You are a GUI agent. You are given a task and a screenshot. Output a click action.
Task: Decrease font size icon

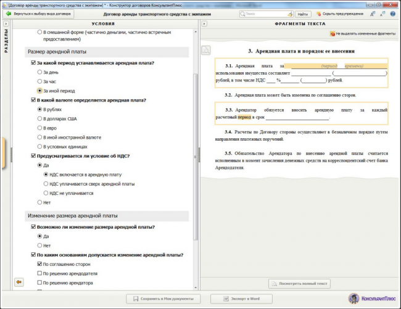point(382,14)
